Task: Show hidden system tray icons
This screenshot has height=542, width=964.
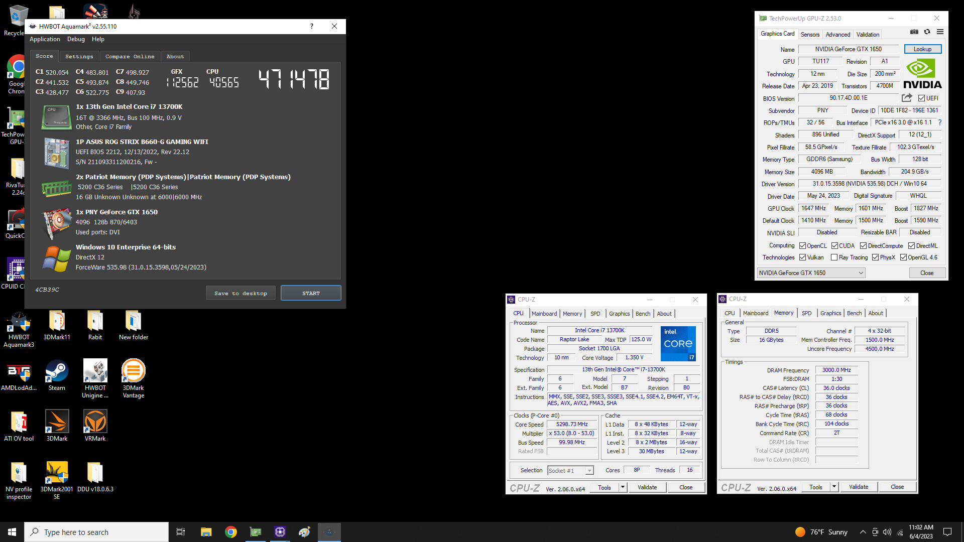Action: point(863,532)
